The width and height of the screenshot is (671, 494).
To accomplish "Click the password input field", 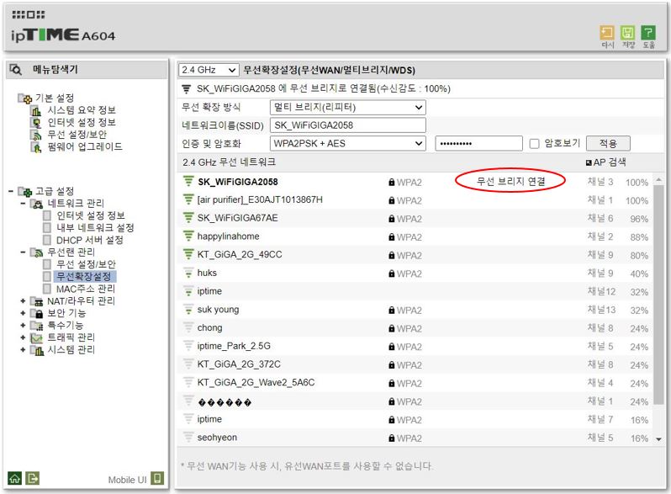I will click(x=478, y=144).
